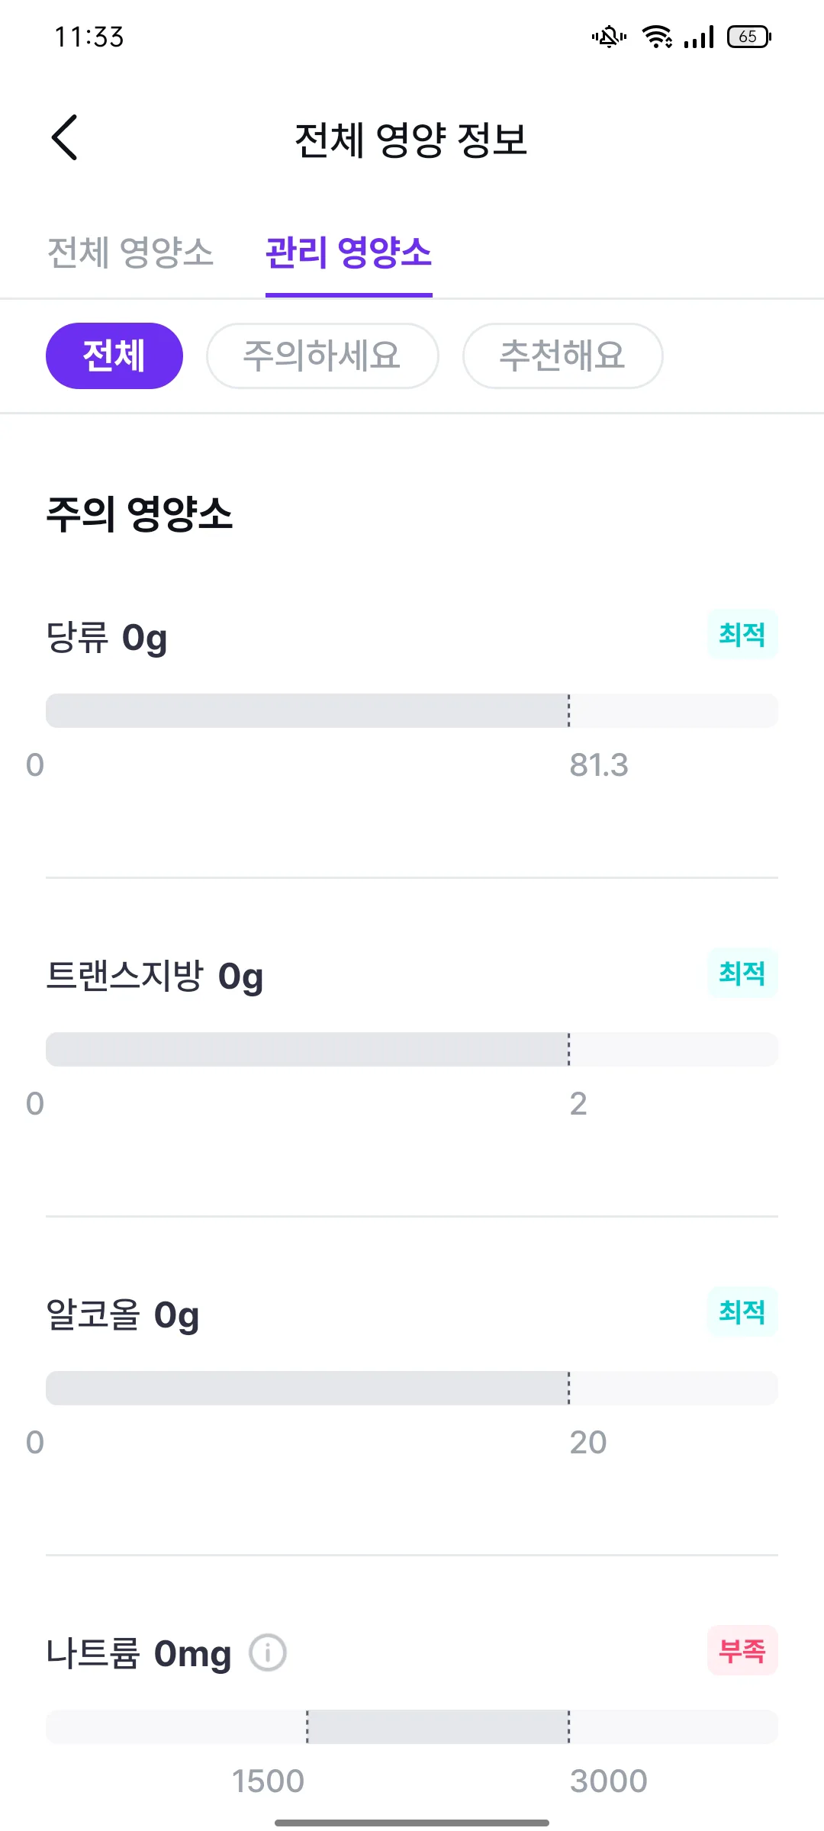Tap the battery indicator icon
824x1831 pixels.
click(749, 37)
